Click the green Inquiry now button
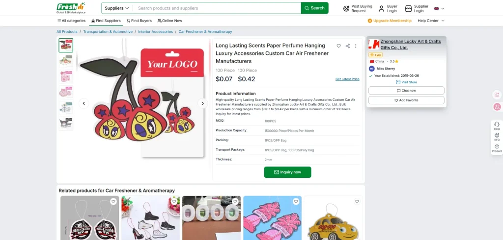 [287, 172]
